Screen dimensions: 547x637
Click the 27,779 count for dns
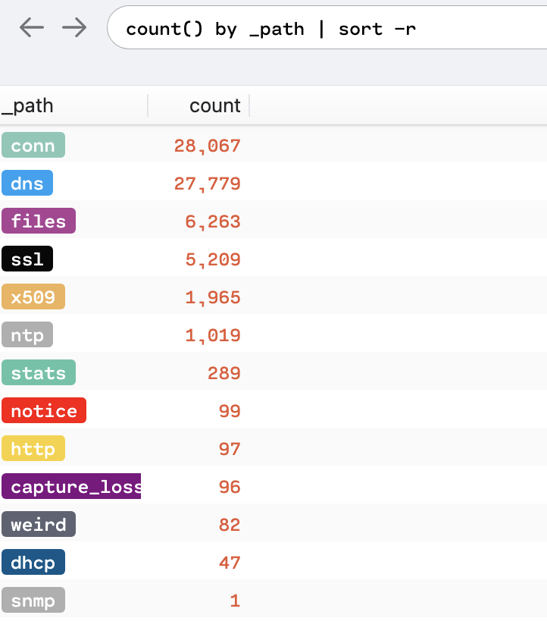point(207,184)
